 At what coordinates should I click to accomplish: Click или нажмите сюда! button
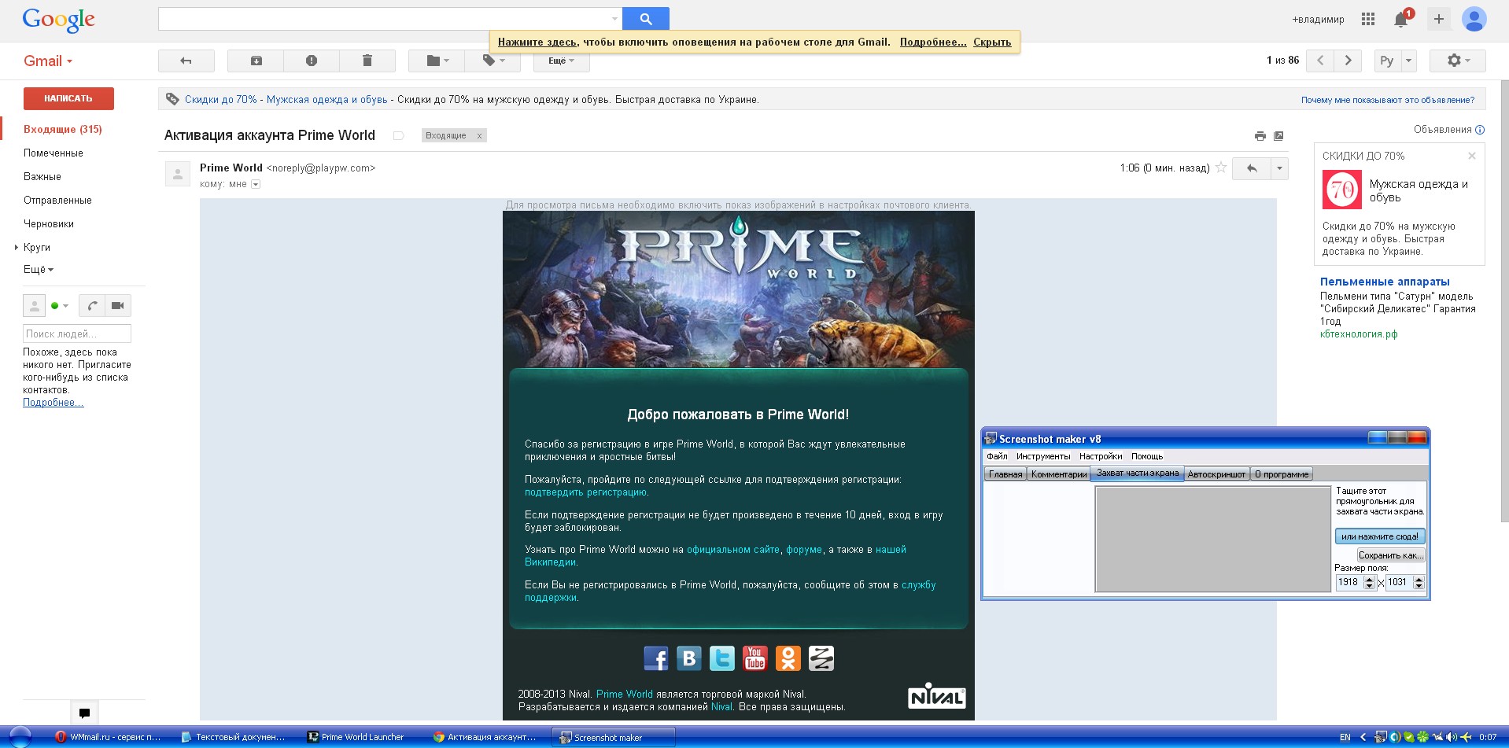tap(1380, 536)
